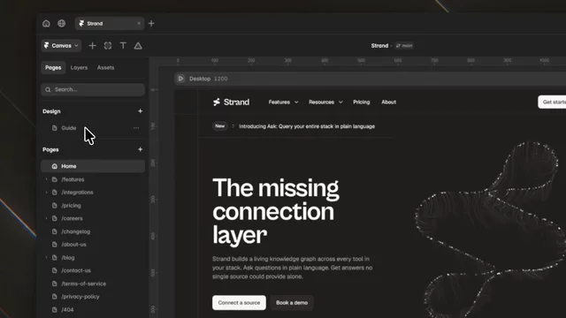
Task: Select the Frame tool in toolbar
Action: tap(108, 46)
